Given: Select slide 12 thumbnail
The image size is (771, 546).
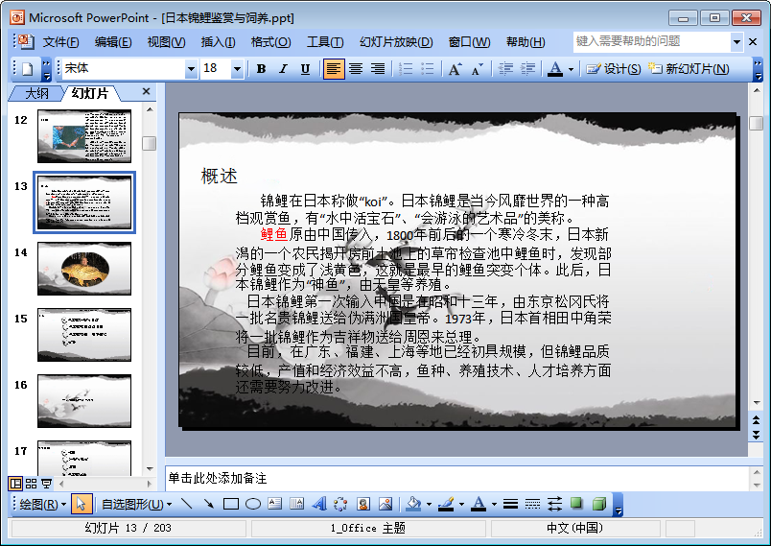Looking at the screenshot, I should 84,136.
